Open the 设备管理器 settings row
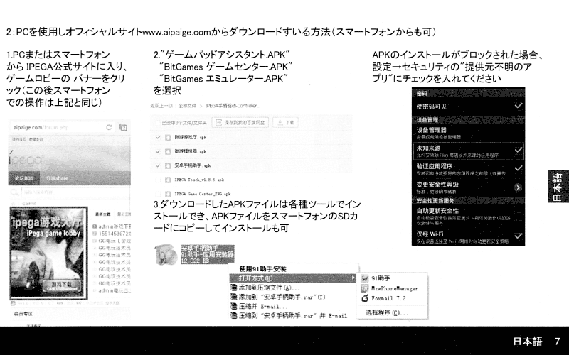The image size is (569, 355). tap(468, 133)
